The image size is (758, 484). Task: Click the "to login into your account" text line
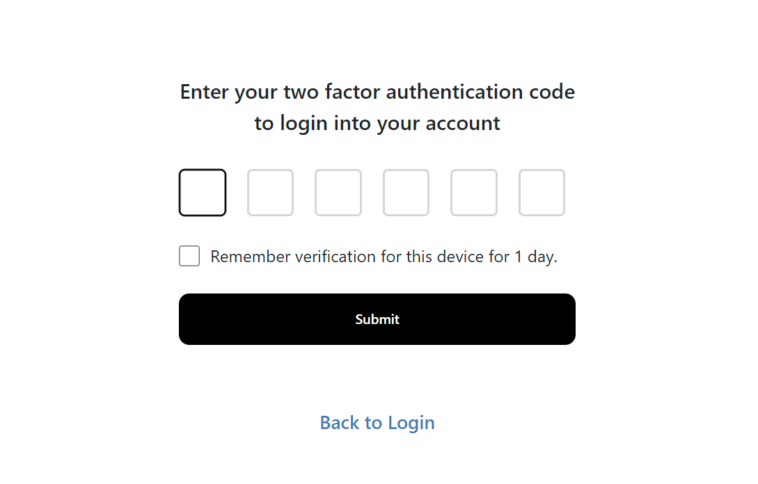(x=377, y=124)
